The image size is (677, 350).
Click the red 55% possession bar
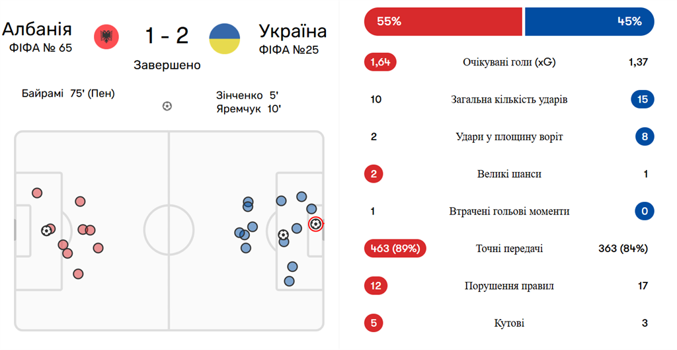pyautogui.click(x=442, y=21)
